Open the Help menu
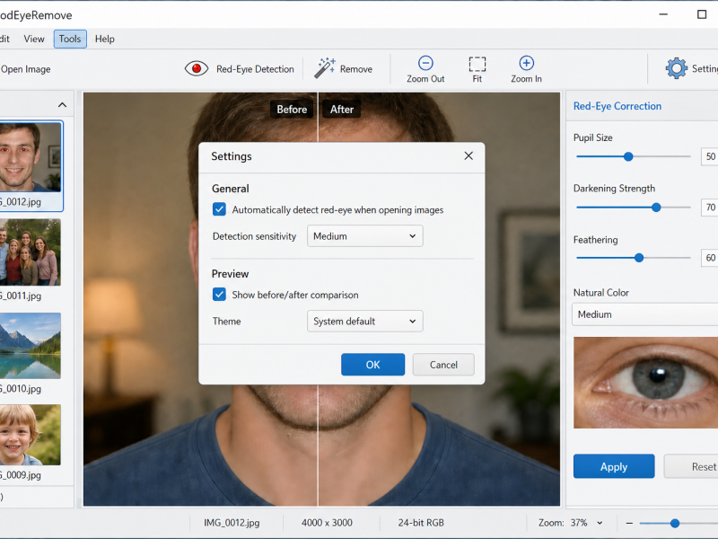Viewport: 718px width, 539px height. 105,39
